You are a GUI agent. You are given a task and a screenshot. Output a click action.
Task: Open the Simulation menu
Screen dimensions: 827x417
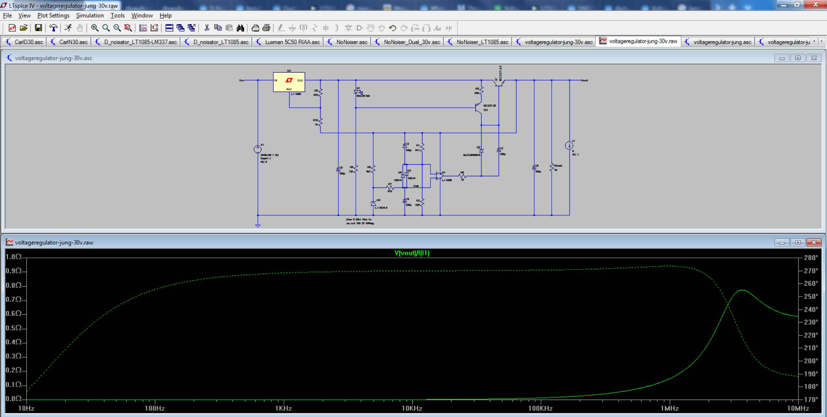[x=90, y=15]
